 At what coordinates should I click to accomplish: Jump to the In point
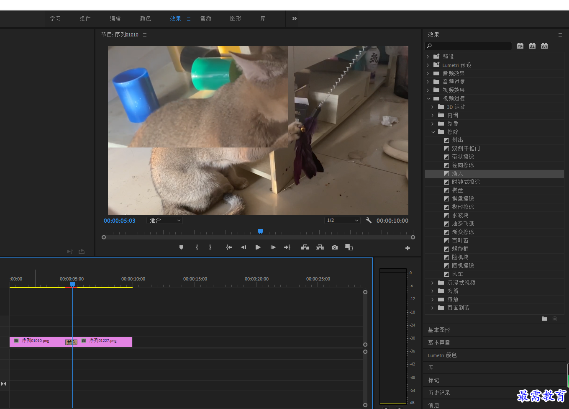229,247
